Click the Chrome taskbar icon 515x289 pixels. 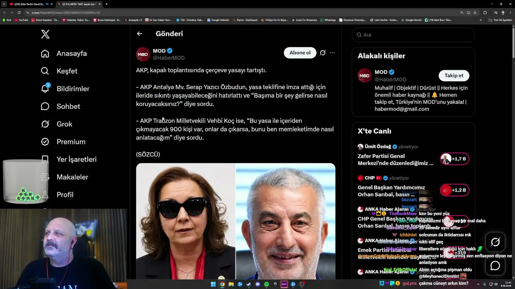[222, 284]
